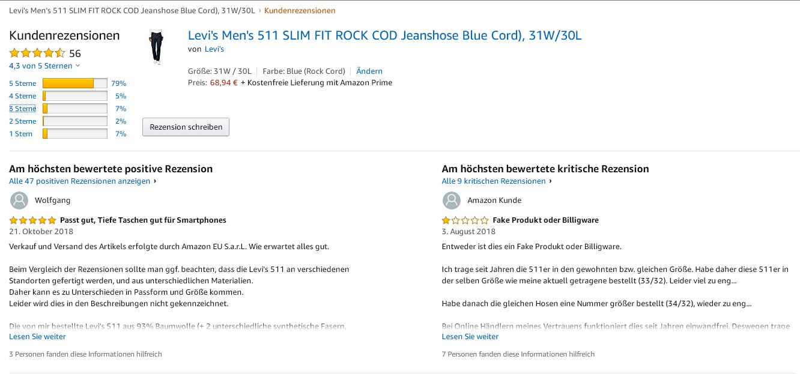Expand Wolfgang's review with Lesen Sie weiter
Viewport: 800px width, 374px height.
[37, 337]
